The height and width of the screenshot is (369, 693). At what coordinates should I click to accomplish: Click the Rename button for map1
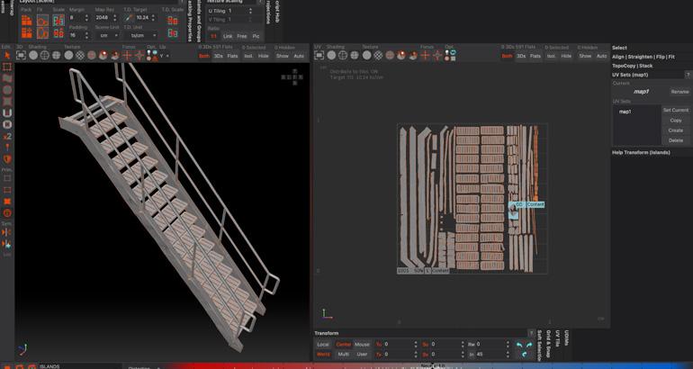[679, 91]
